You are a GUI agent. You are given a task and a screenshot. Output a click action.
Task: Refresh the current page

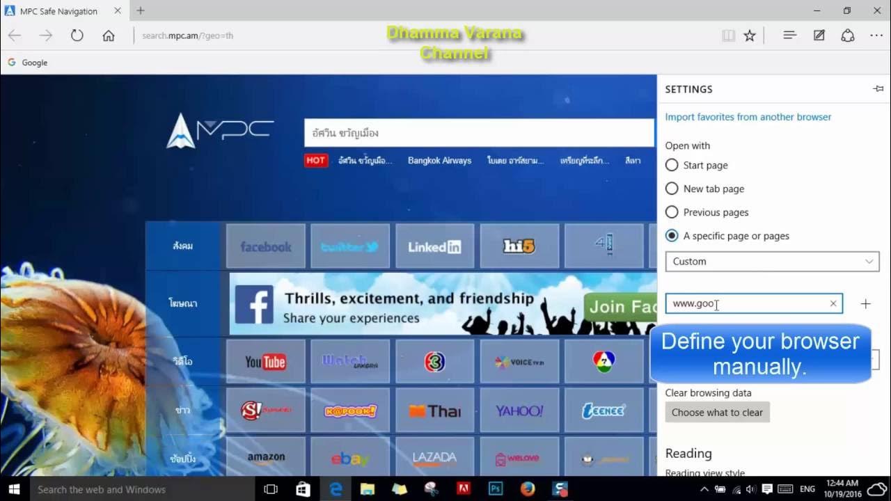pos(77,35)
